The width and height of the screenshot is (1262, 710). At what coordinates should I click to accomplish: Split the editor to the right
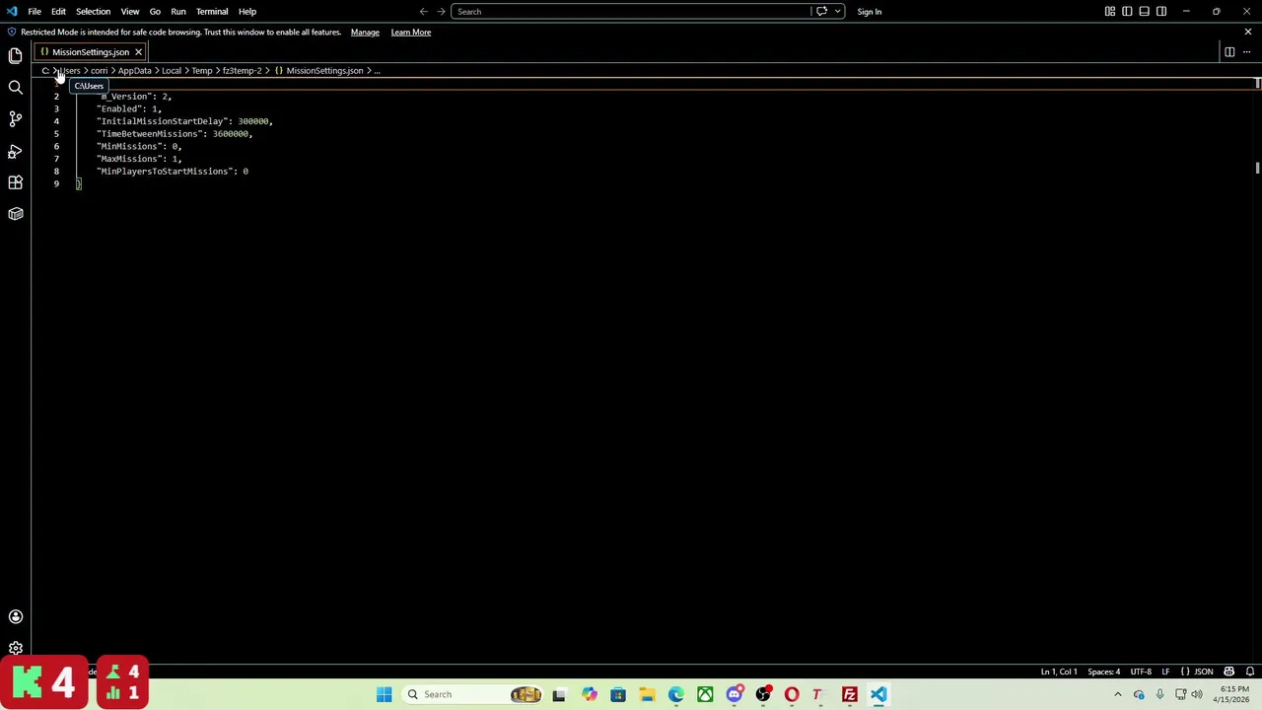click(1229, 51)
